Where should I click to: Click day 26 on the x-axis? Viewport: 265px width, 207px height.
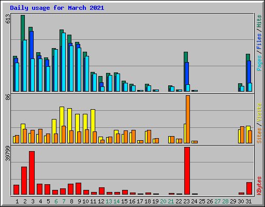tap(210, 201)
